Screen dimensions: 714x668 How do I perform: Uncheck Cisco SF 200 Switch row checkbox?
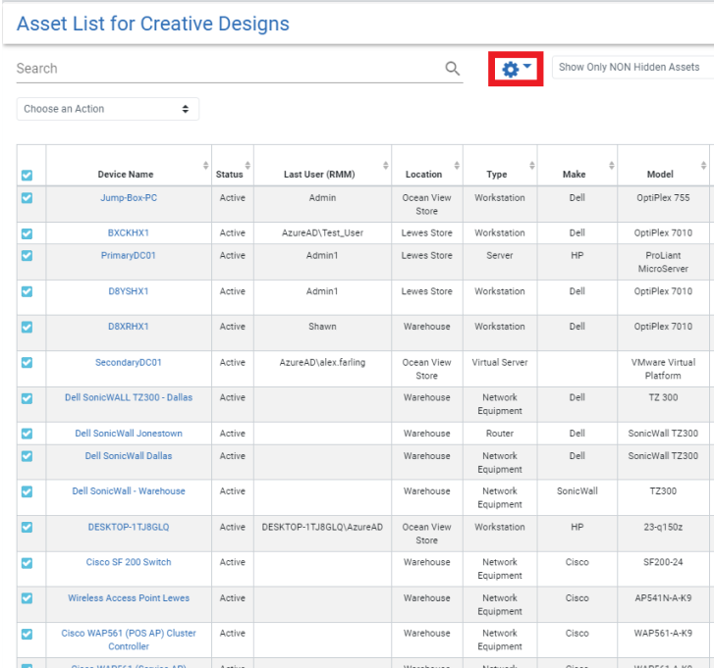point(27,563)
